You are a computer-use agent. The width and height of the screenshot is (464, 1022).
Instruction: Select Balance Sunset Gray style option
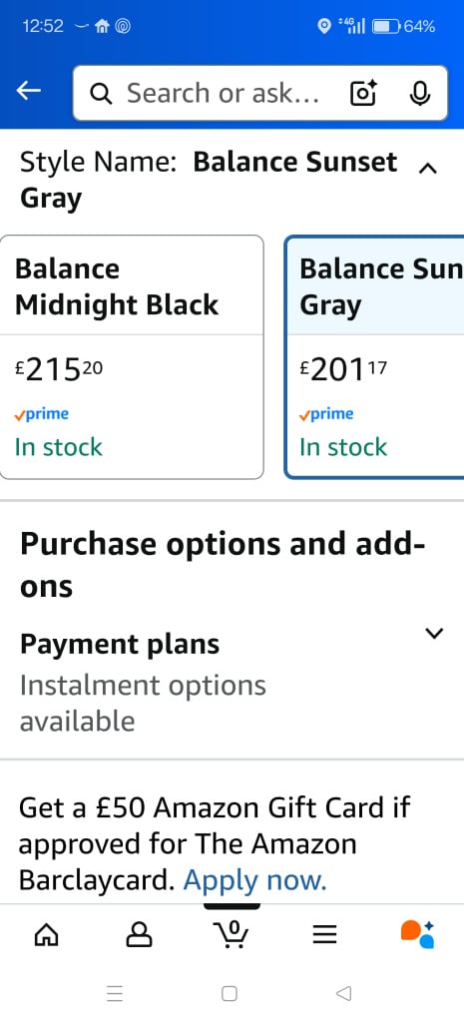click(x=375, y=357)
